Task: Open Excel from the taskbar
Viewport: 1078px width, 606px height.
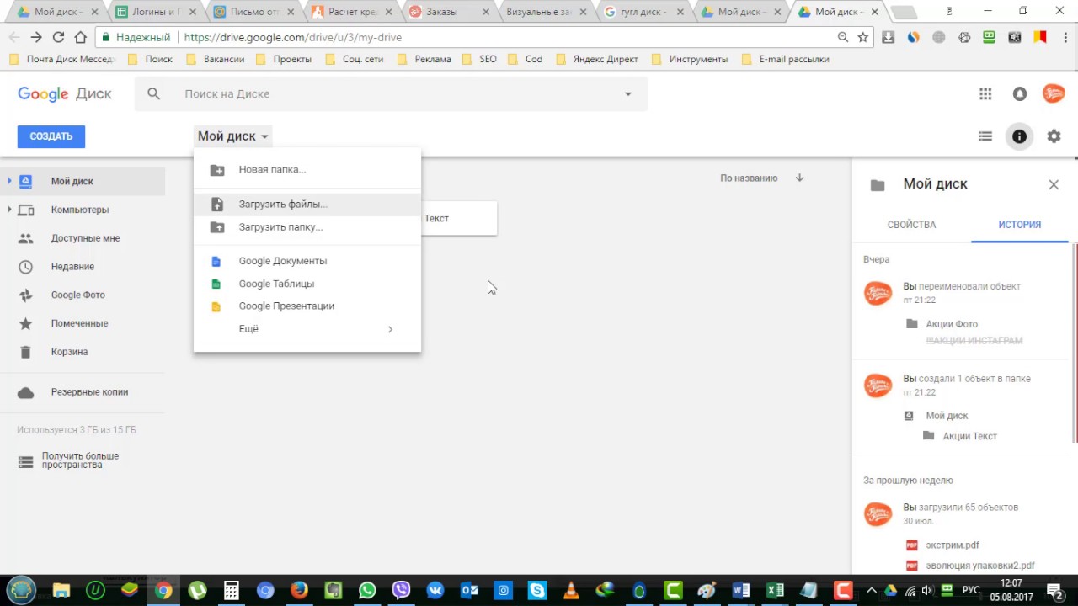Action: 775,591
